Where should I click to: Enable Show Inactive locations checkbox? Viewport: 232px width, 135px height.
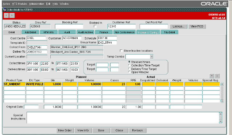121,51
